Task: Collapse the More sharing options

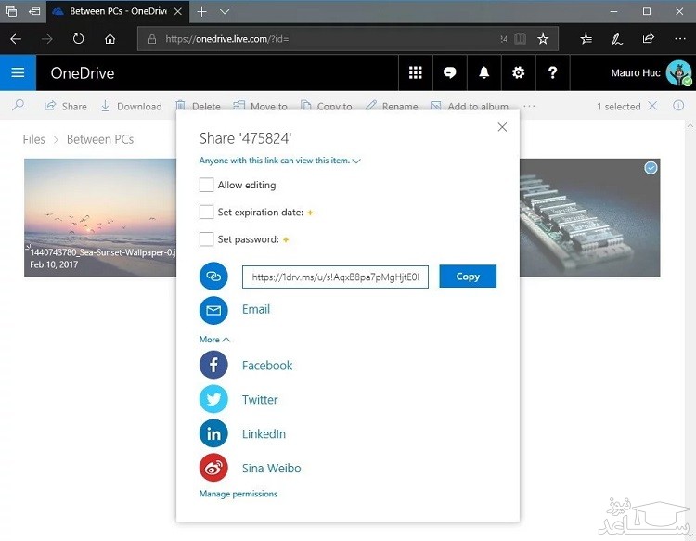Action: 214,340
